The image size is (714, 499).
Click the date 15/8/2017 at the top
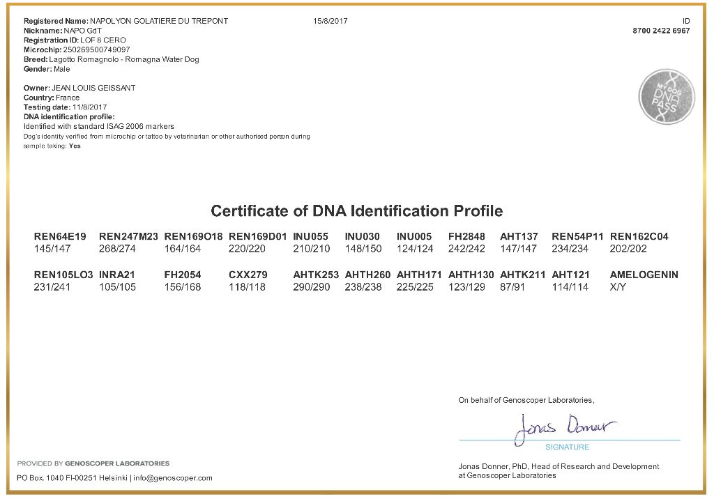[331, 21]
